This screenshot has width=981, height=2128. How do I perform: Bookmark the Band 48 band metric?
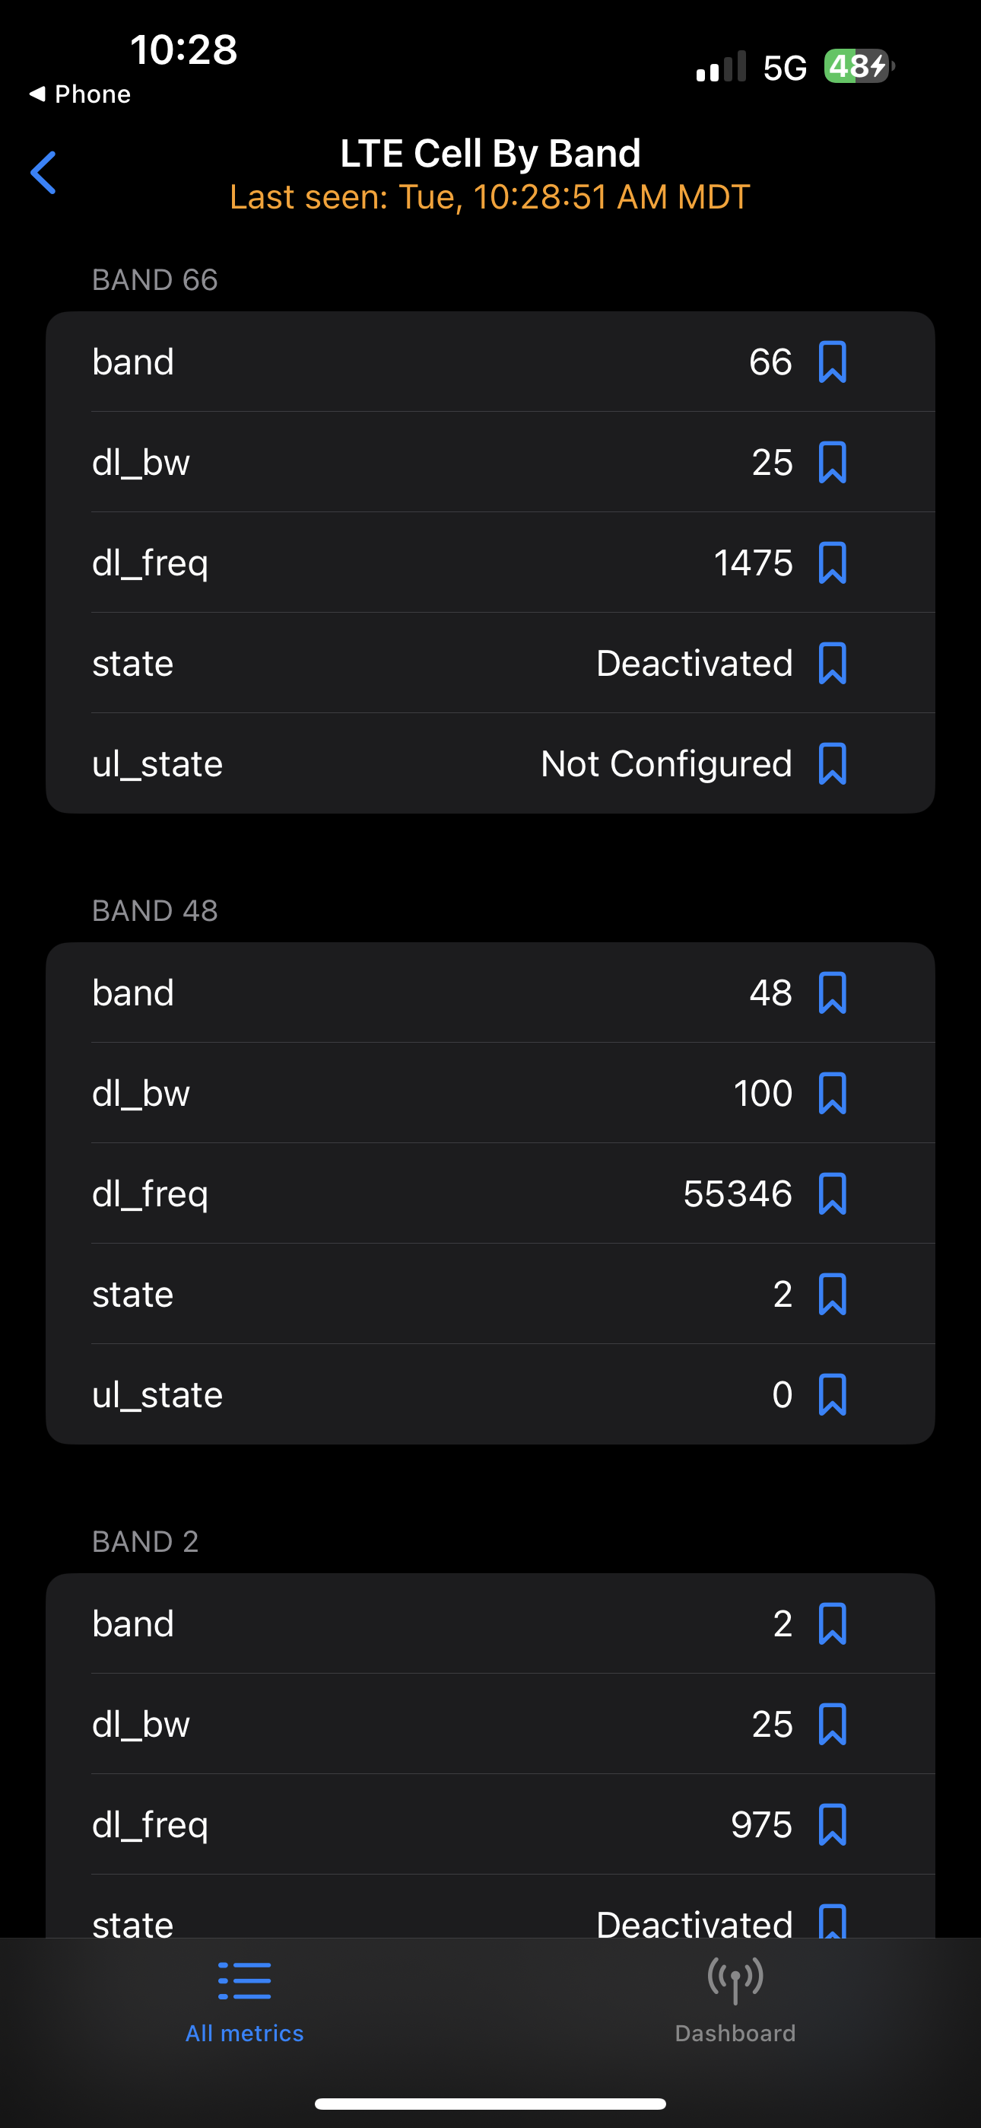click(x=831, y=993)
